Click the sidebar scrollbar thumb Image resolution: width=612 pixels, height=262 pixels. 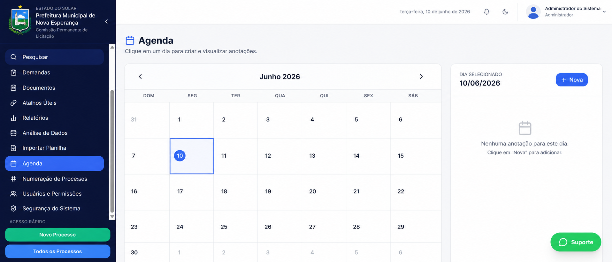point(112,151)
